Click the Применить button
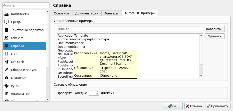The width and height of the screenshot is (233, 111). point(218,106)
